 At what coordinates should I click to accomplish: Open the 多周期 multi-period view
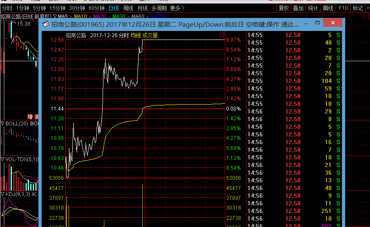tap(159, 8)
